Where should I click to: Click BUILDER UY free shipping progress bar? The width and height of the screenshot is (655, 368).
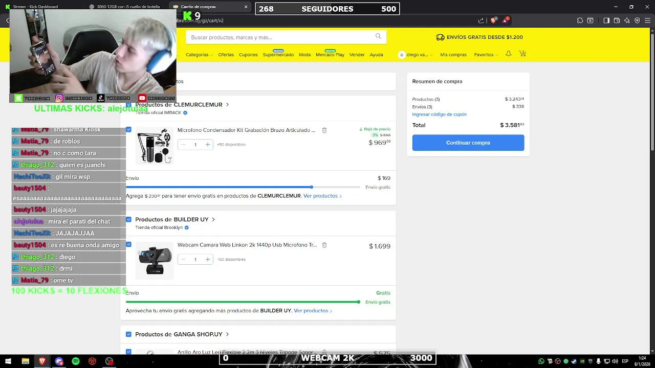(x=243, y=302)
